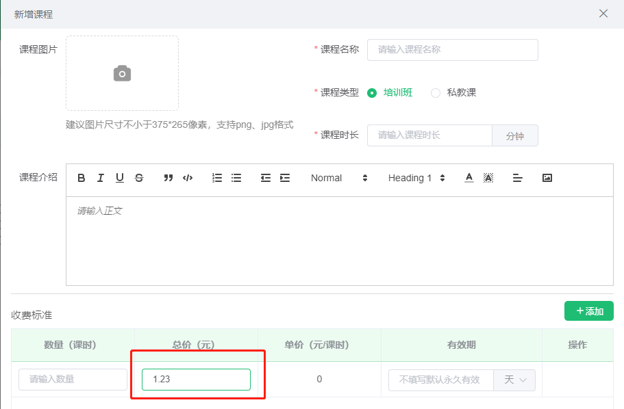Insert an image into course introduction
This screenshot has height=409, width=624.
[547, 178]
